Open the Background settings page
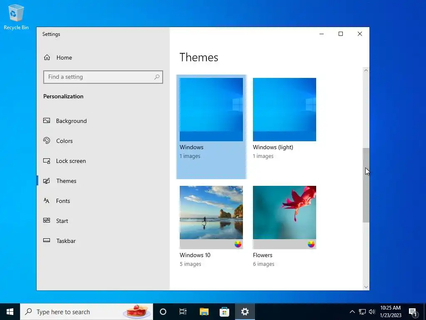 click(103, 121)
